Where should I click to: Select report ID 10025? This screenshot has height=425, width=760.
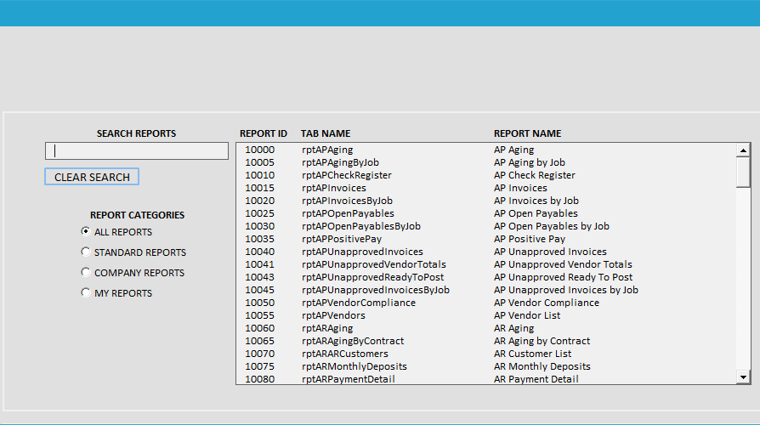[260, 213]
